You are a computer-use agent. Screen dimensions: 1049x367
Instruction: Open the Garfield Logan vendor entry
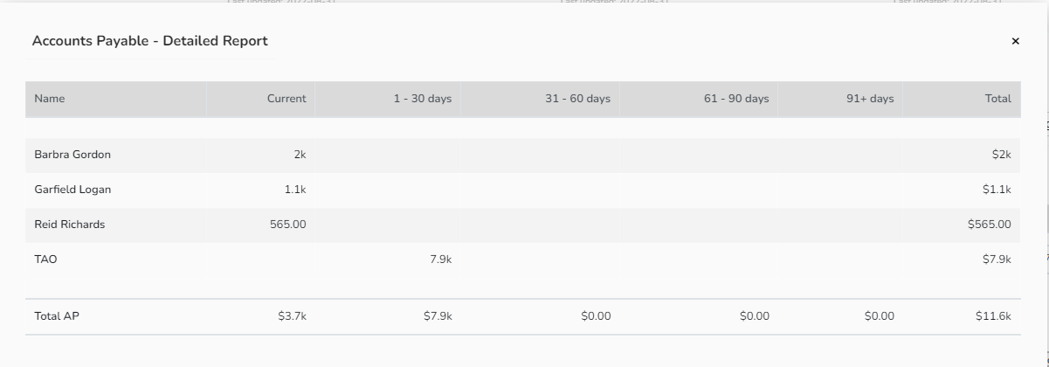(x=72, y=190)
